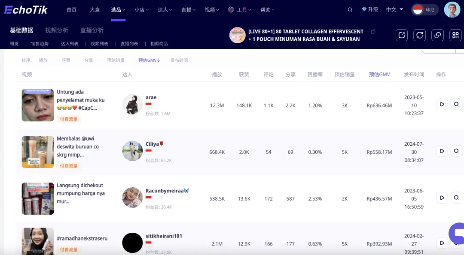The height and width of the screenshot is (255, 464).
Task: Expand the 选品 navigation dropdown
Action: point(118,9)
